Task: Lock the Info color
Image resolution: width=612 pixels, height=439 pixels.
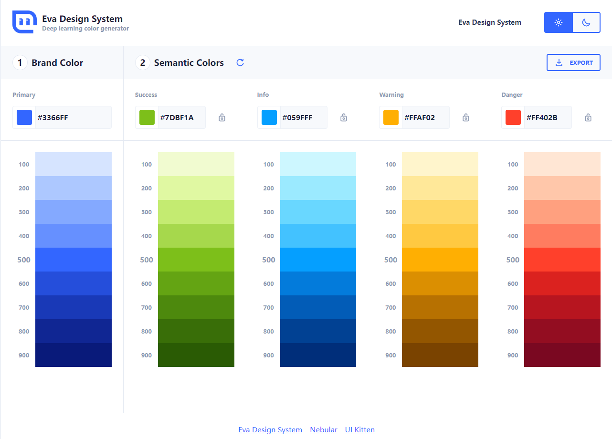Action: click(343, 117)
